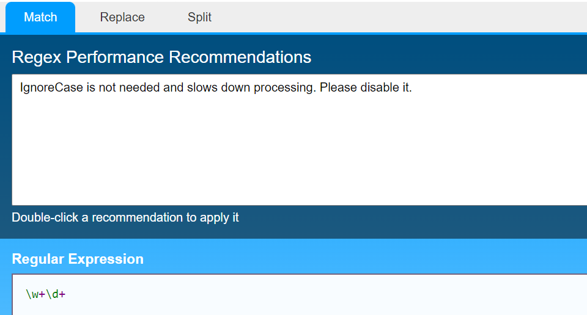Image resolution: width=587 pixels, height=315 pixels.
Task: Select the IgnoreCase recommendation entry
Action: [216, 88]
